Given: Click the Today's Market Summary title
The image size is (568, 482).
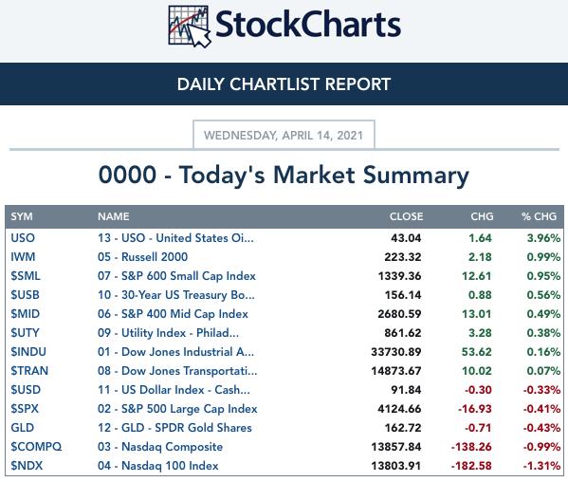Looking at the screenshot, I should point(284,175).
